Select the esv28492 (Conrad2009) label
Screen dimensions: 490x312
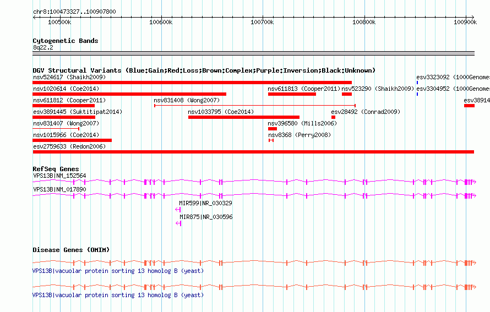tap(366, 112)
